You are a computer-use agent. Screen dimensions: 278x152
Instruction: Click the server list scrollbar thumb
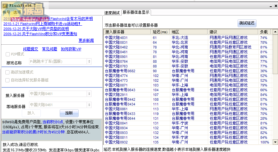[275, 54]
